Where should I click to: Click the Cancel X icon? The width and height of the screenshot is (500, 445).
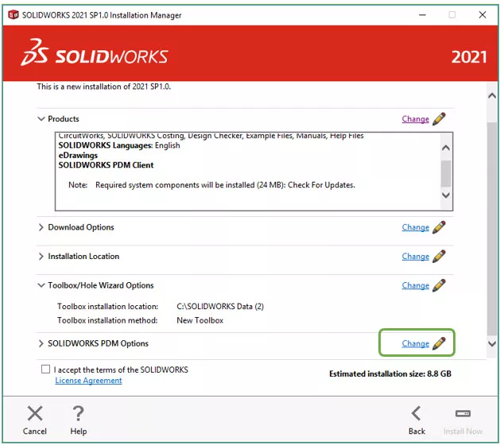point(35,413)
